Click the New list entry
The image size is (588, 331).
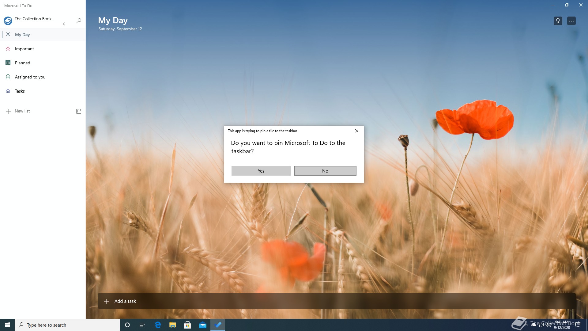pos(22,111)
